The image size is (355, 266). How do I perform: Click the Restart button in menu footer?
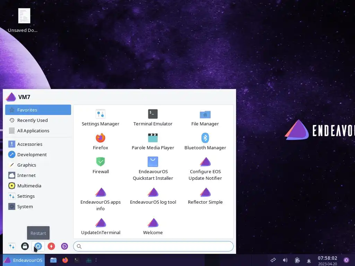(x=38, y=246)
